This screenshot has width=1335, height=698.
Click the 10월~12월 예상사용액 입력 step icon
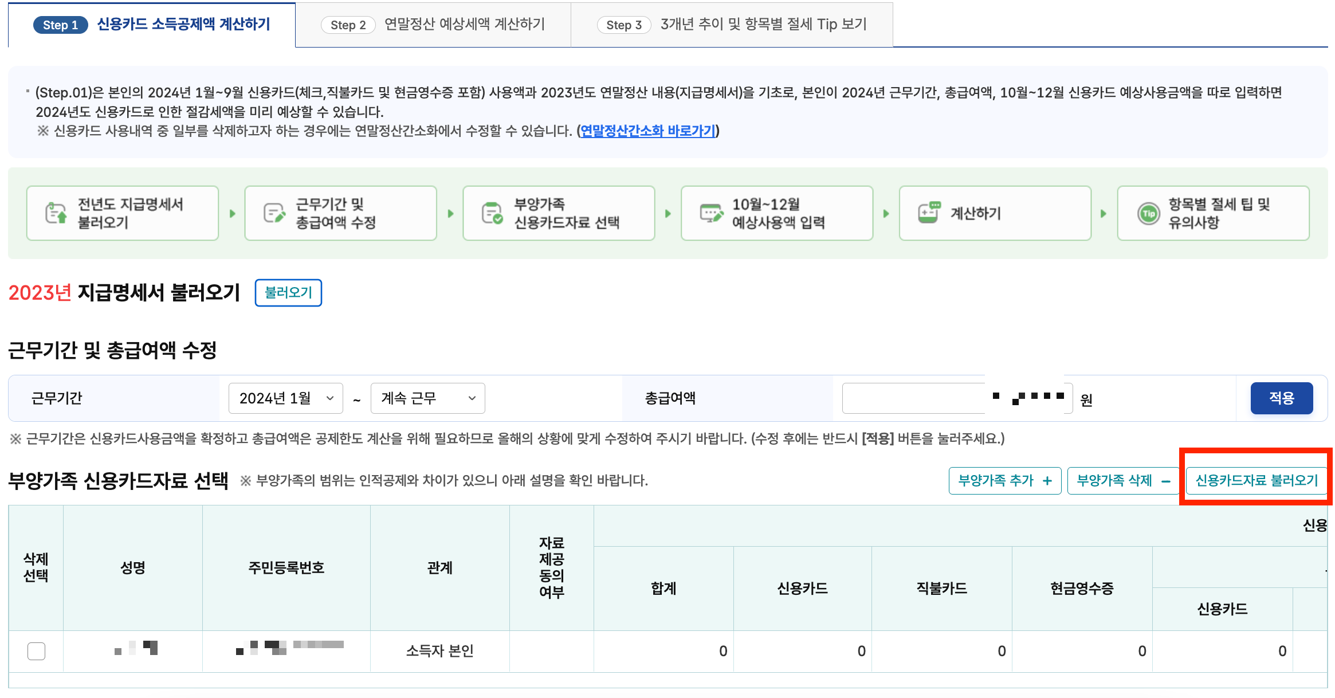pos(711,213)
